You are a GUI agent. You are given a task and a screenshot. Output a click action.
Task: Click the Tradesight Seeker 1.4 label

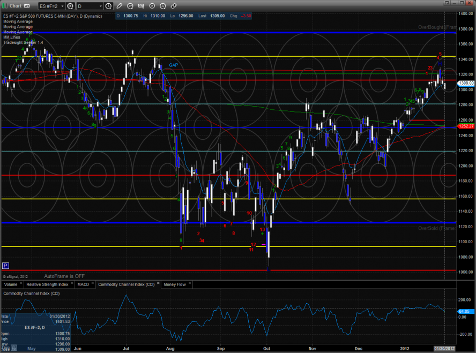[23, 42]
